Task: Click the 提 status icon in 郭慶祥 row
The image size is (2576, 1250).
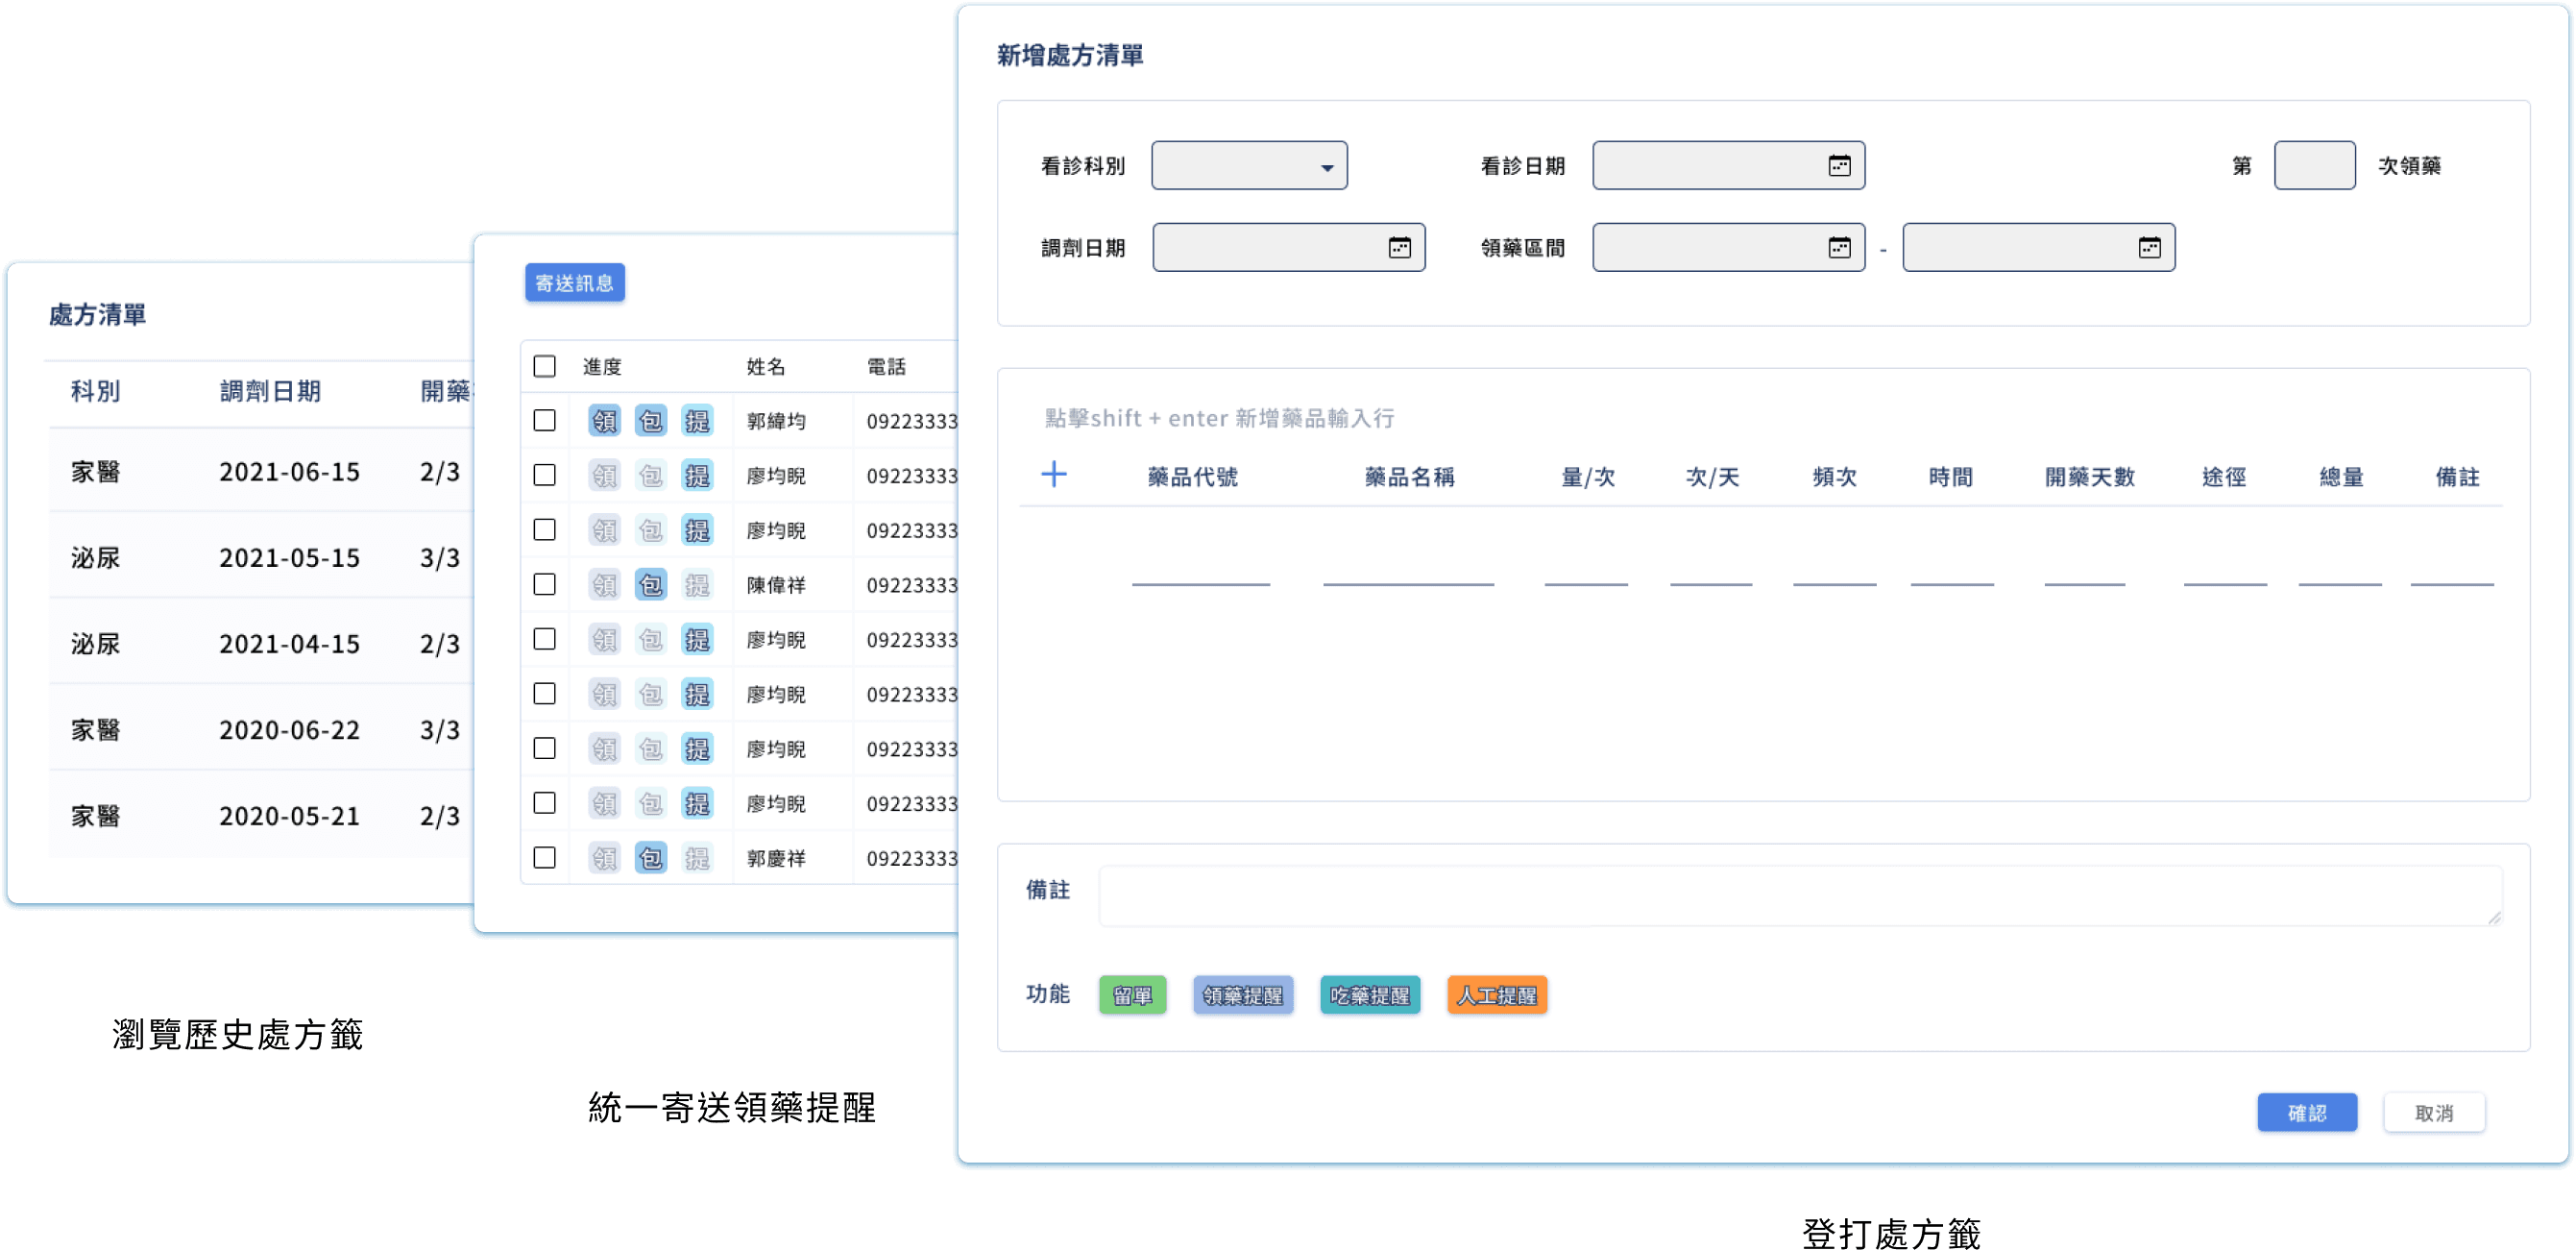Action: [x=697, y=858]
